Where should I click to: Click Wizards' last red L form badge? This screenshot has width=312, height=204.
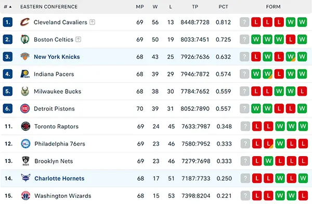coord(303,196)
